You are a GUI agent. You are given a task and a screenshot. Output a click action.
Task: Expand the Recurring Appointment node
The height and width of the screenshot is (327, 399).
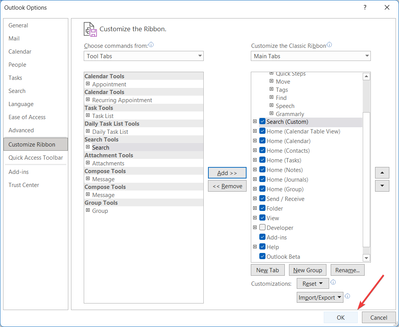point(88,99)
